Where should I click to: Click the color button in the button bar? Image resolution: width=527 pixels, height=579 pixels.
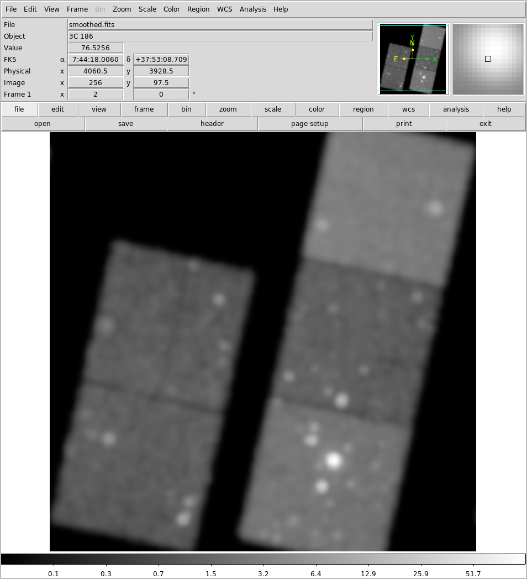pyautogui.click(x=317, y=109)
